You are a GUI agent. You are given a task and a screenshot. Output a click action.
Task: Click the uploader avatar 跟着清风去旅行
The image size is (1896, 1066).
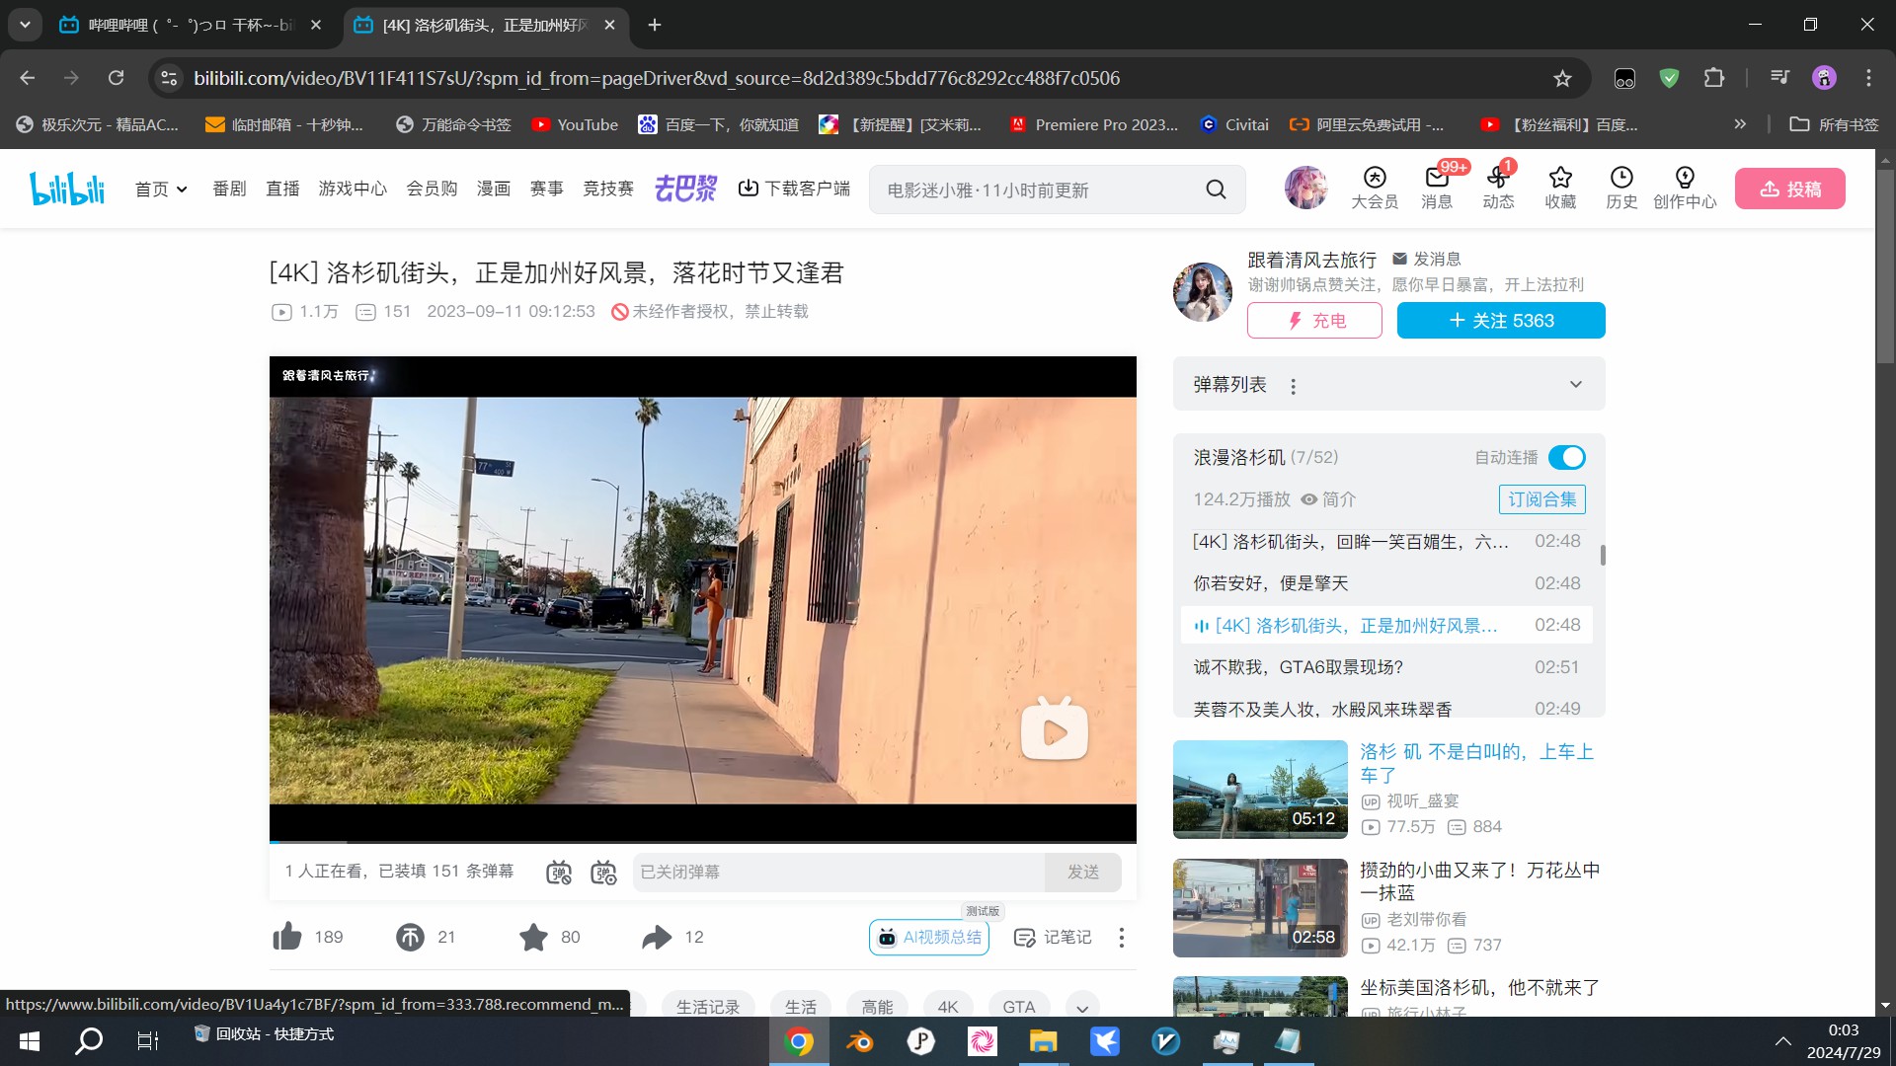click(x=1202, y=292)
